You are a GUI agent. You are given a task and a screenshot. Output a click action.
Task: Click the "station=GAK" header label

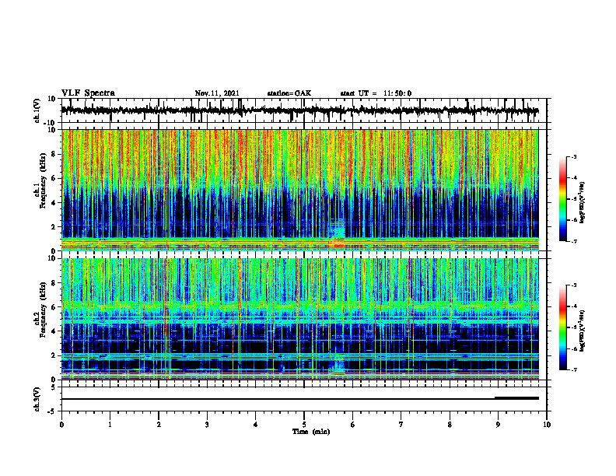289,93
